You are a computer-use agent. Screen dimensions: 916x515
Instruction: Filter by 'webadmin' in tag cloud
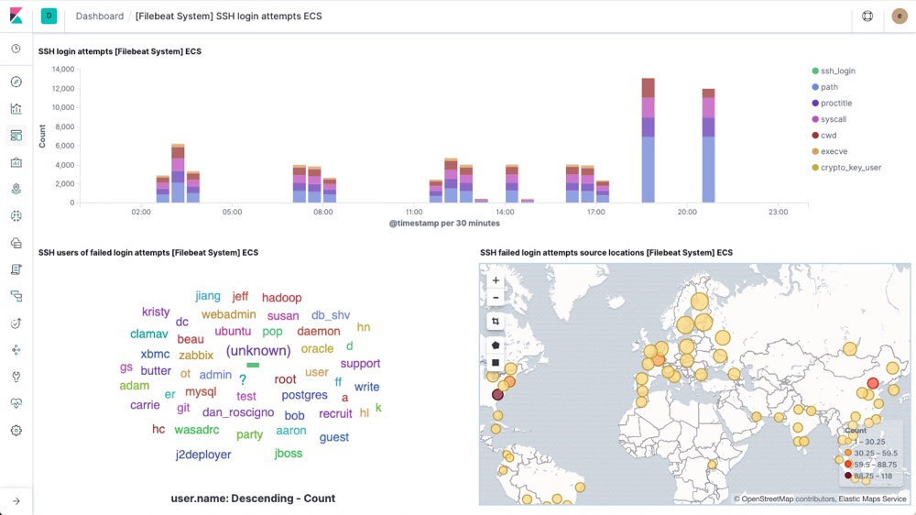tap(229, 314)
